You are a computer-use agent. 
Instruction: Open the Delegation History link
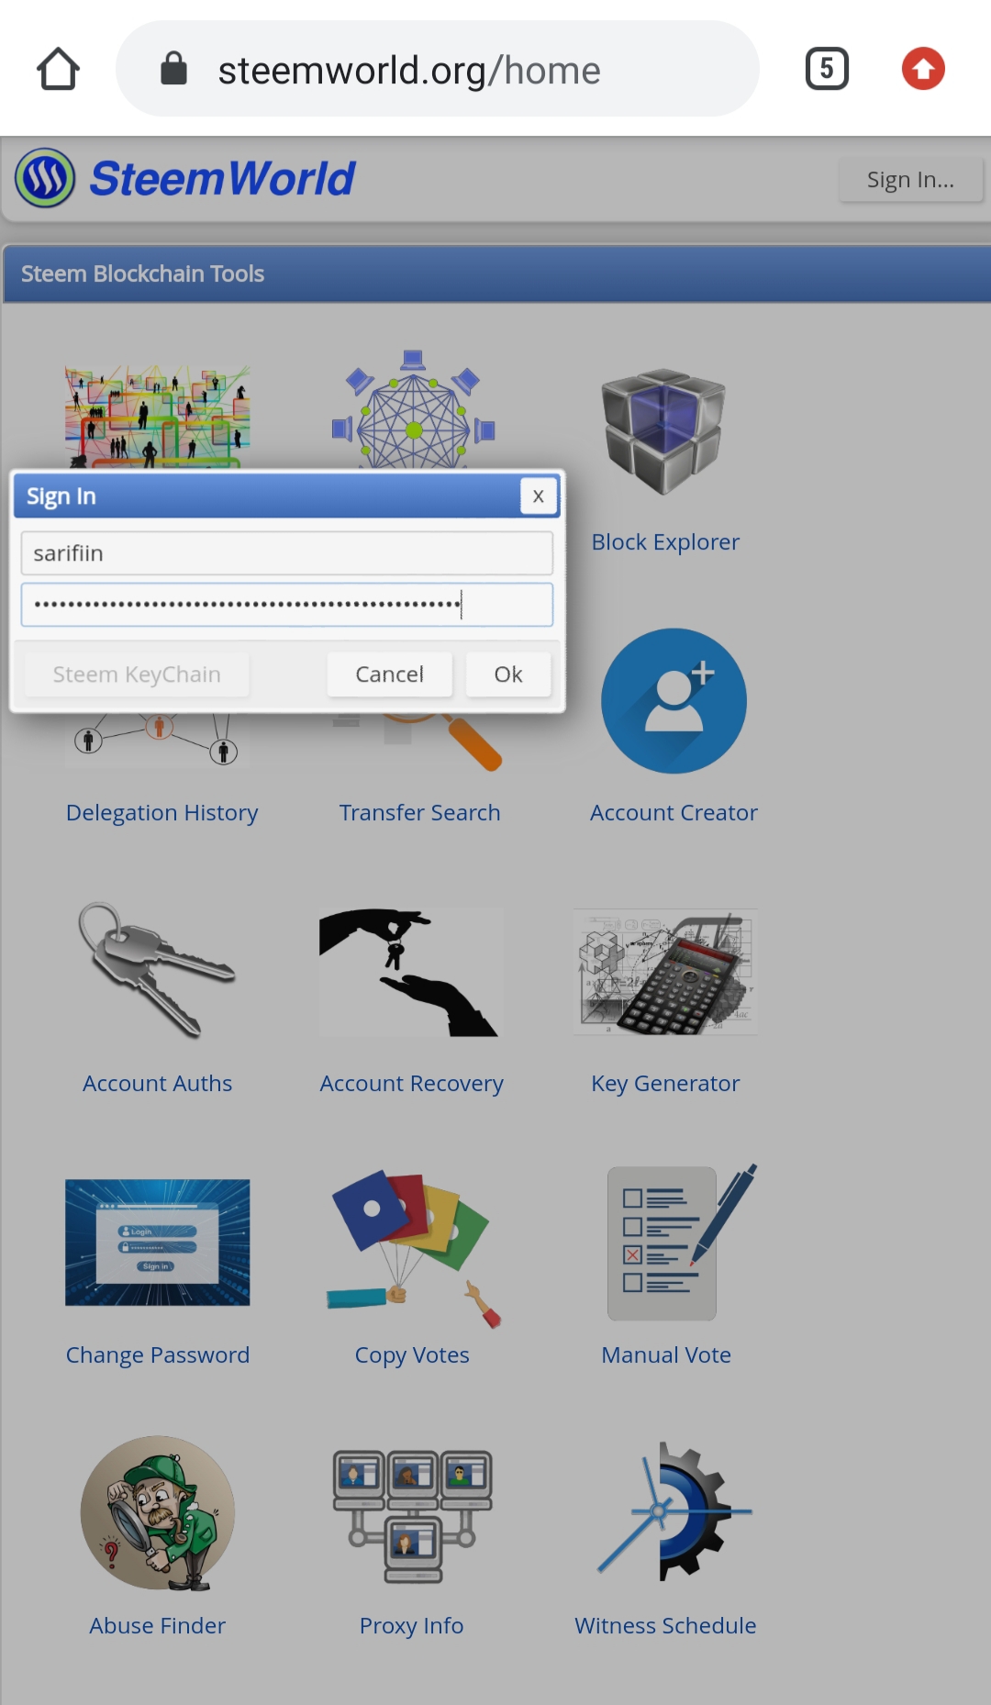tap(161, 813)
